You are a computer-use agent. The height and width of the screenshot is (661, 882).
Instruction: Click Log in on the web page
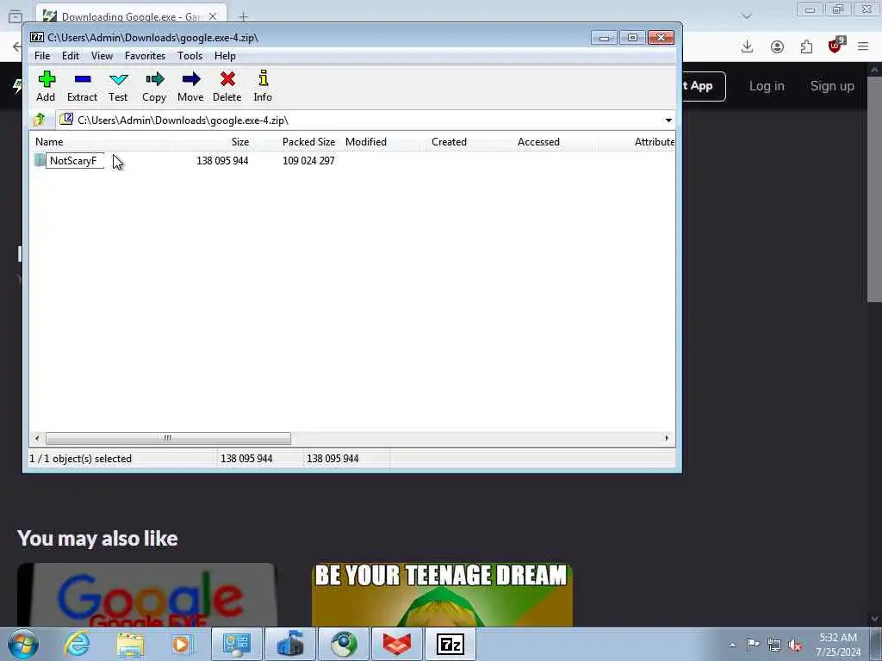pos(767,86)
